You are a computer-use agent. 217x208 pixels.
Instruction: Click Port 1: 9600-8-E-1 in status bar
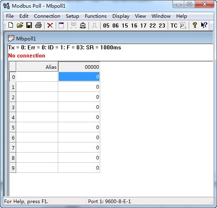point(110,201)
